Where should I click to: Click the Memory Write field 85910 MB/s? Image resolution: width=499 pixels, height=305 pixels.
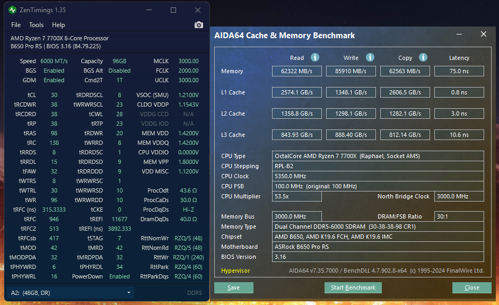(x=351, y=71)
